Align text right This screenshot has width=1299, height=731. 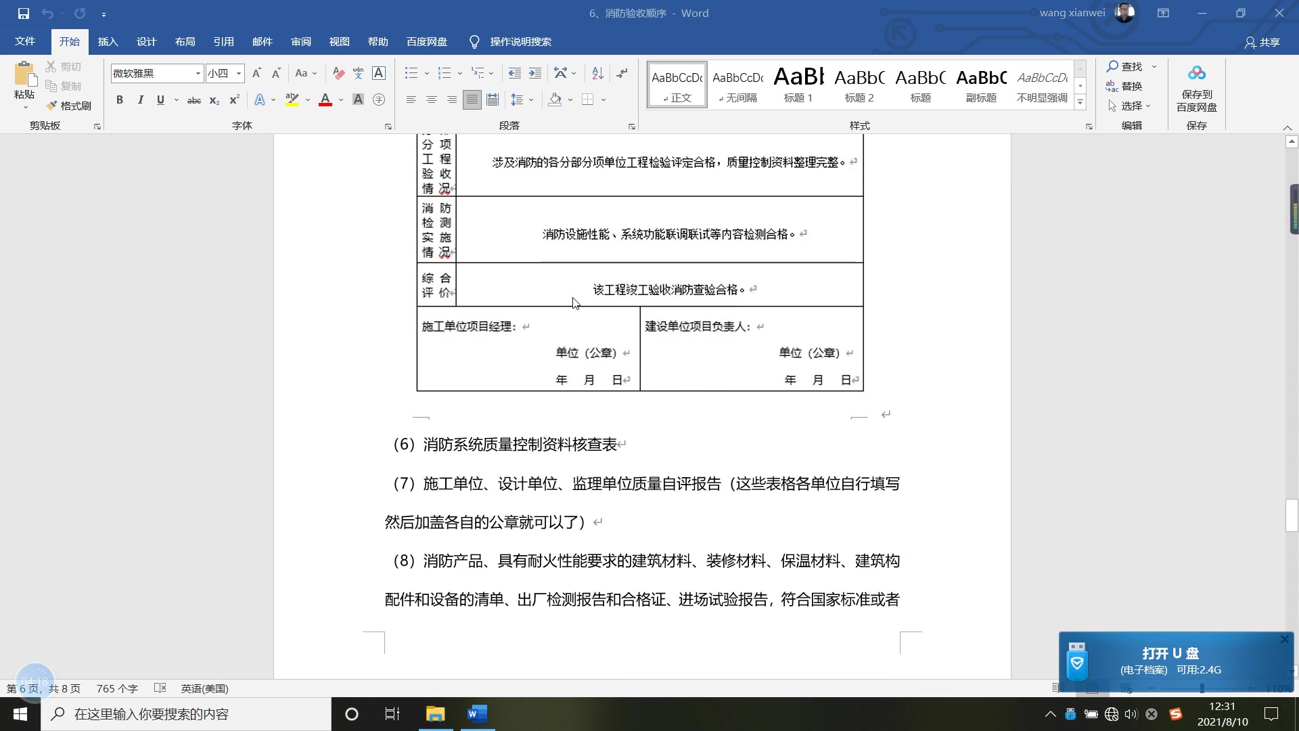click(451, 100)
